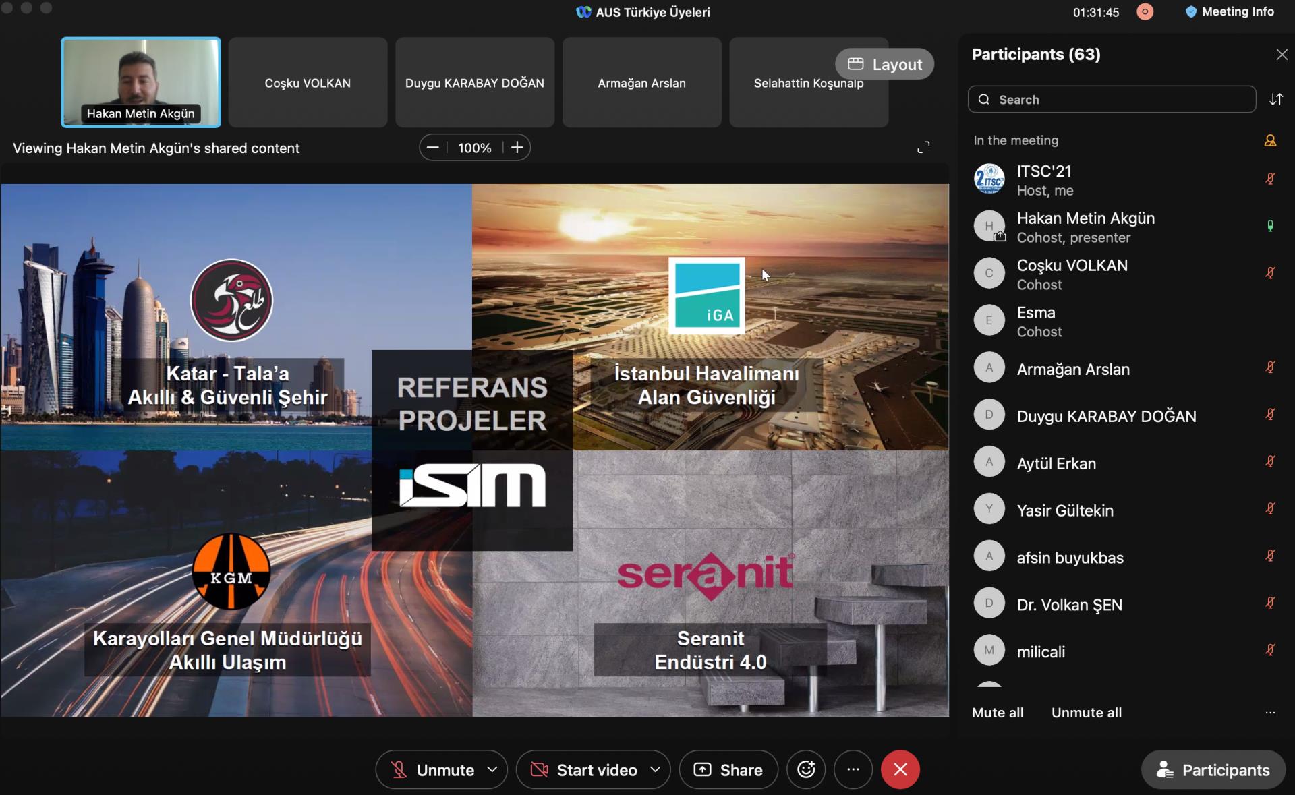Open the Unmute audio options chevron

(493, 769)
